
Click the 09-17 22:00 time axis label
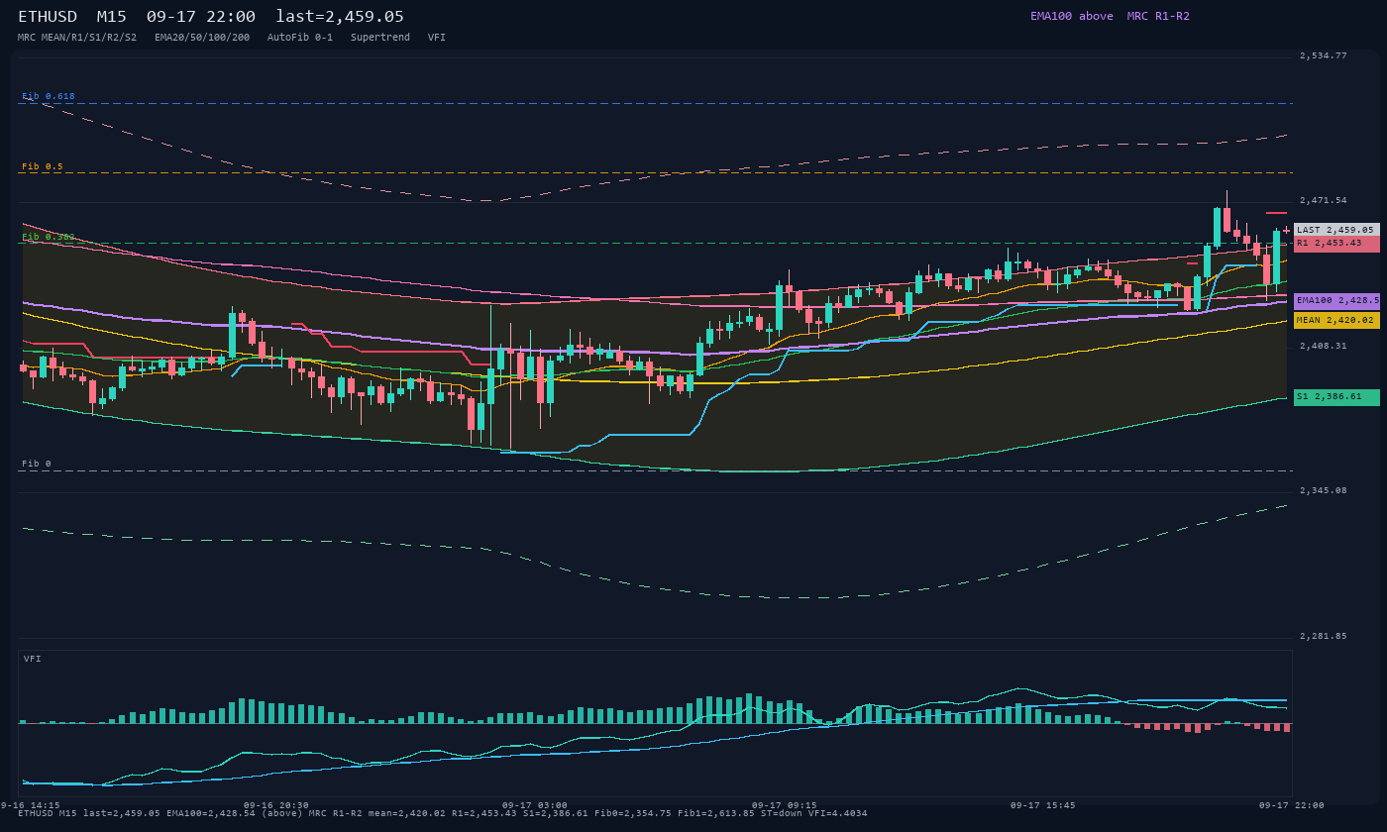pos(1292,805)
